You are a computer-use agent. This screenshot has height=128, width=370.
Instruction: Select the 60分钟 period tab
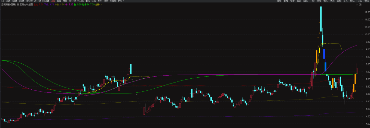tap(46, 1)
